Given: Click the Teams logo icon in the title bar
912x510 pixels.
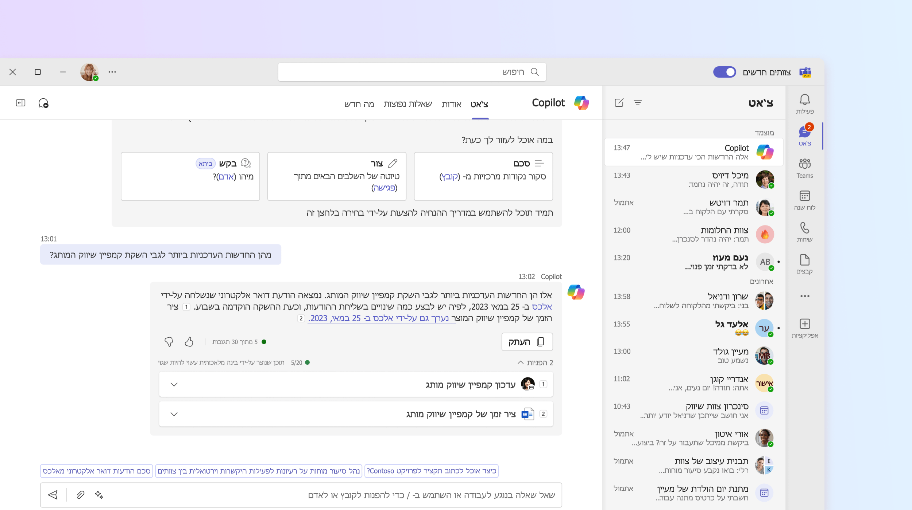Looking at the screenshot, I should coord(805,72).
